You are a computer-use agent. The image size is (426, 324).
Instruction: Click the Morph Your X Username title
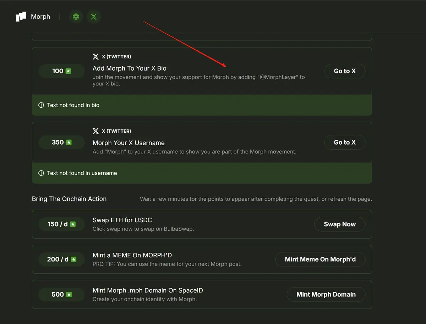click(x=129, y=143)
